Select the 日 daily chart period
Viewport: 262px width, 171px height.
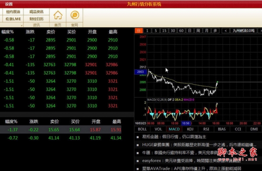click(190, 31)
